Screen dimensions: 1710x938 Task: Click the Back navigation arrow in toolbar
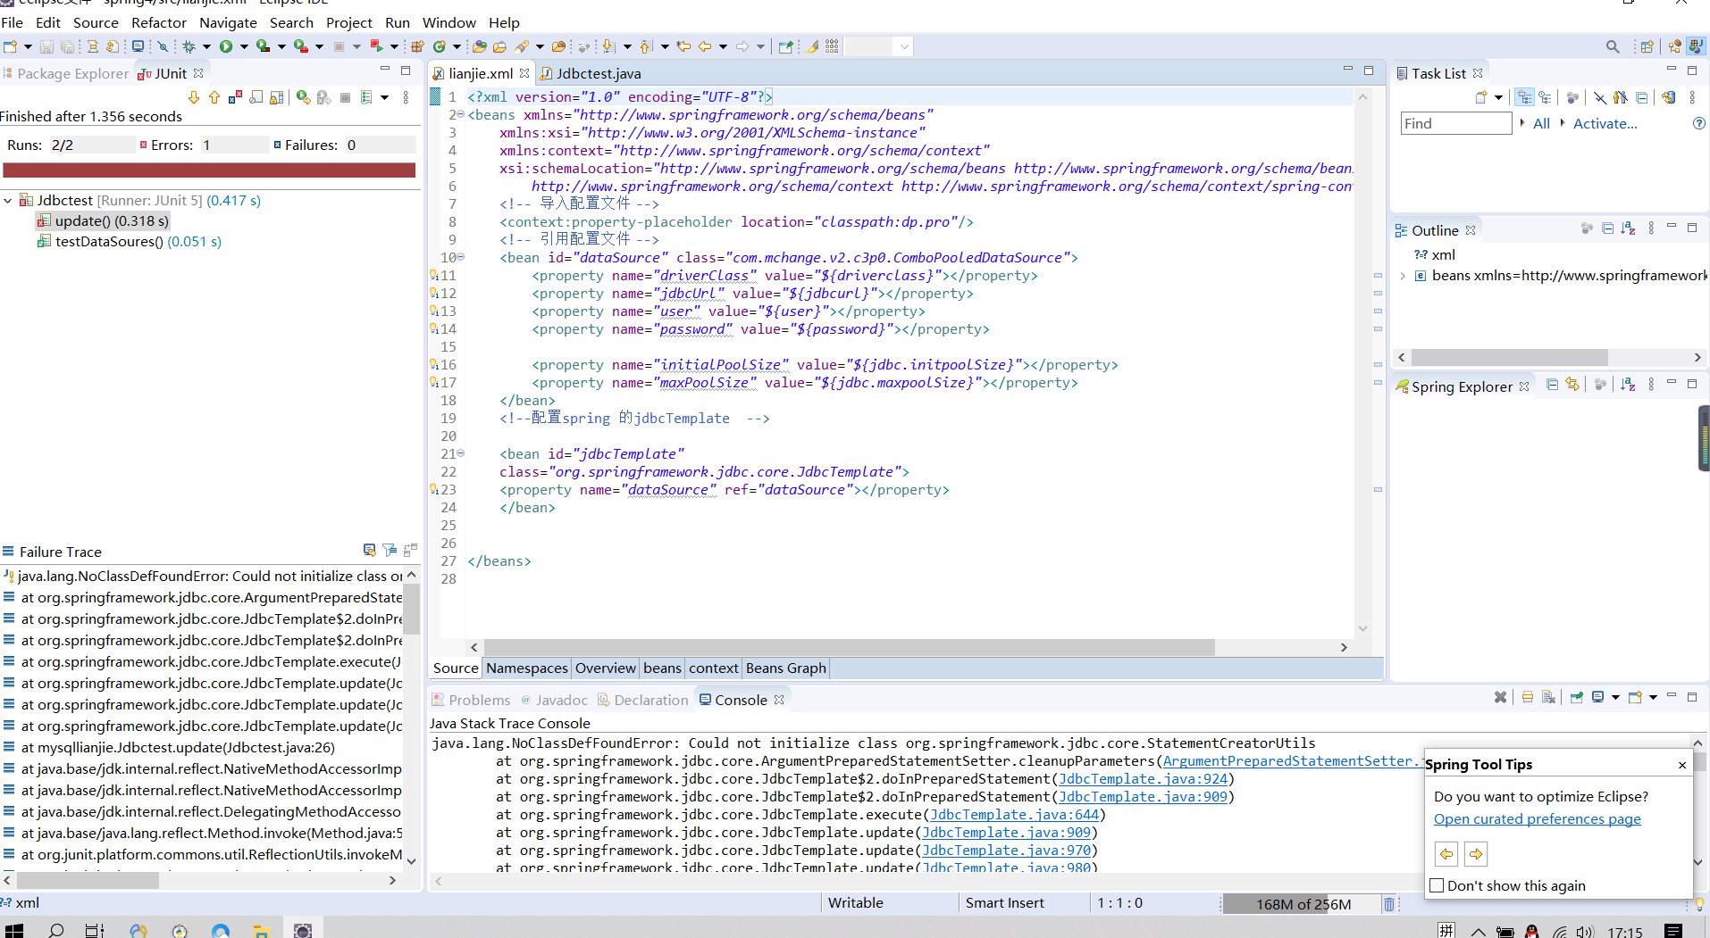tap(705, 46)
